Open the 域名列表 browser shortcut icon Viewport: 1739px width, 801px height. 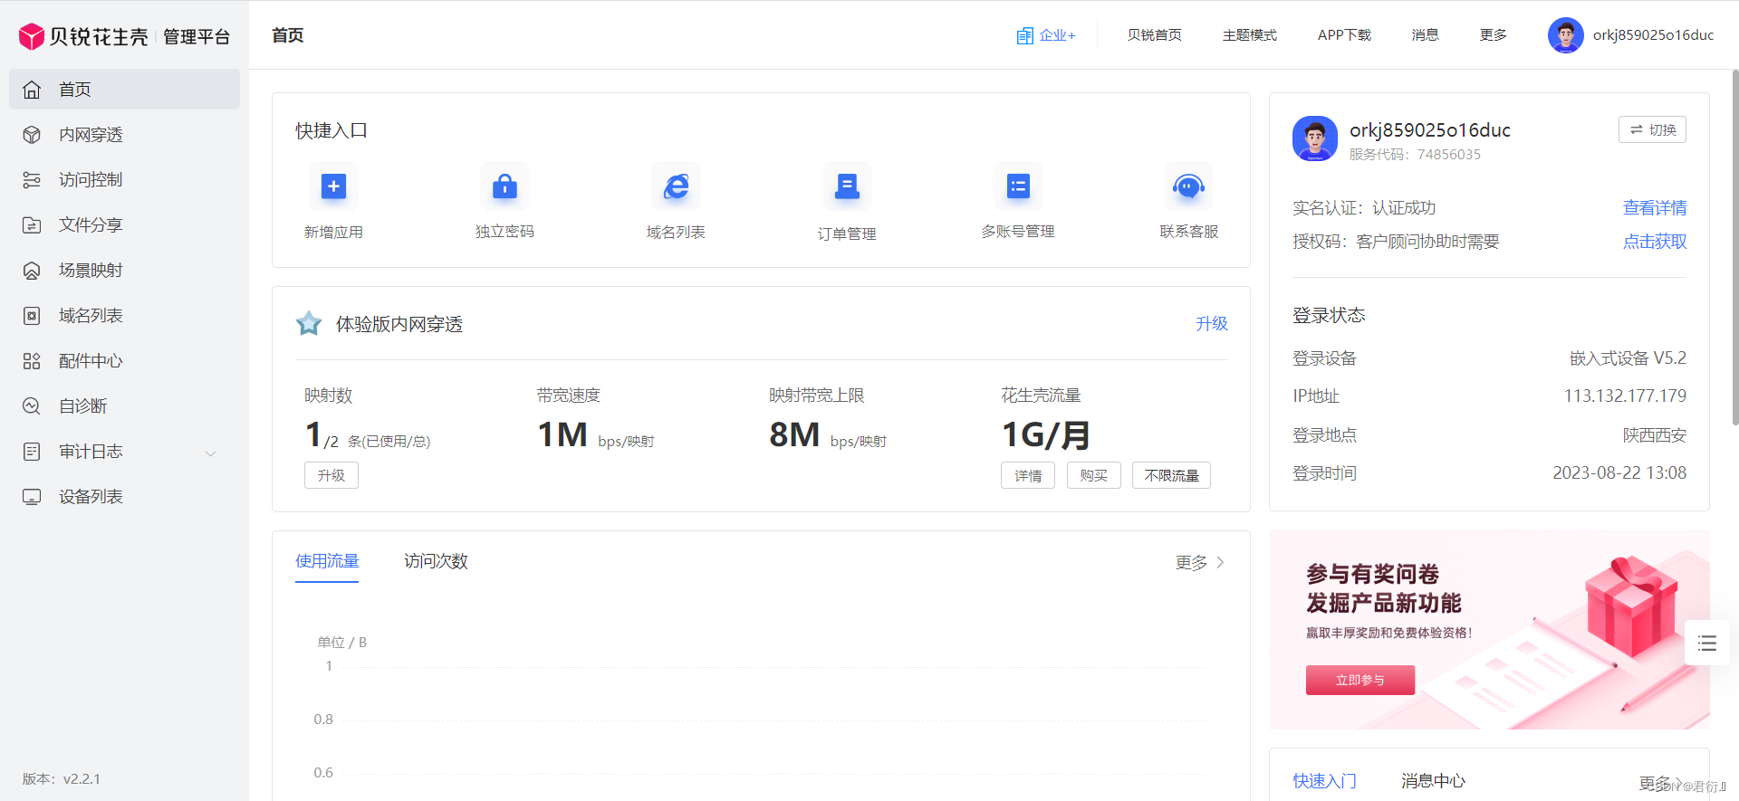pos(676,186)
